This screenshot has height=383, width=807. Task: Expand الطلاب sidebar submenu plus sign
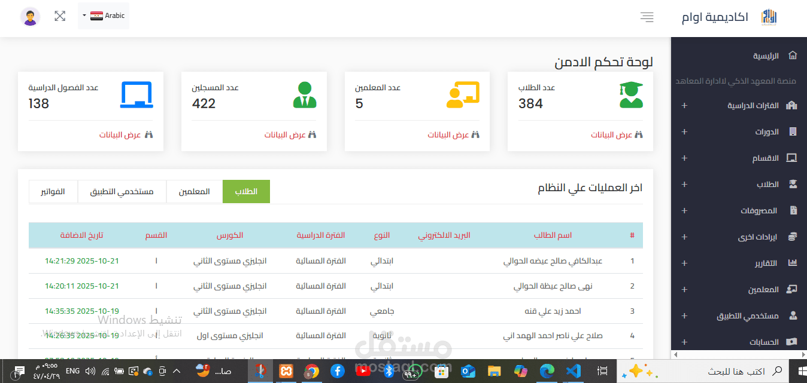click(x=685, y=185)
